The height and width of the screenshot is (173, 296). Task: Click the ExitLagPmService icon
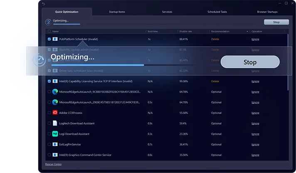tap(55, 144)
